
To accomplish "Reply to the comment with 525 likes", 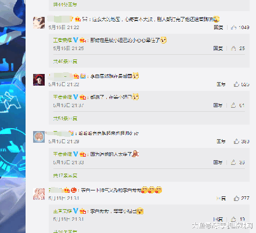I will point(221,84).
